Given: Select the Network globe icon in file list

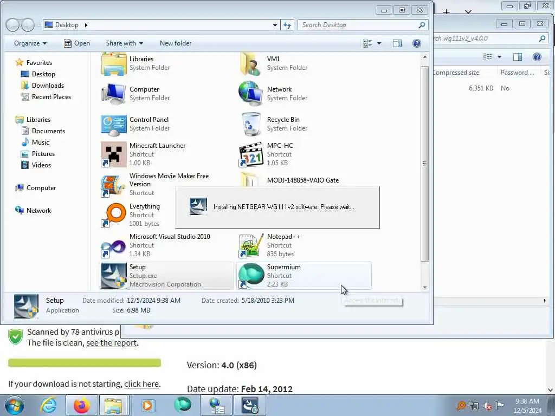Looking at the screenshot, I should (x=250, y=93).
